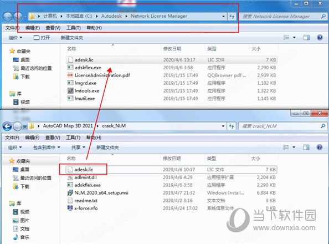Click 打开 button in Network License Manager toolbar
This screenshot has height=244, width=329.
(42, 38)
